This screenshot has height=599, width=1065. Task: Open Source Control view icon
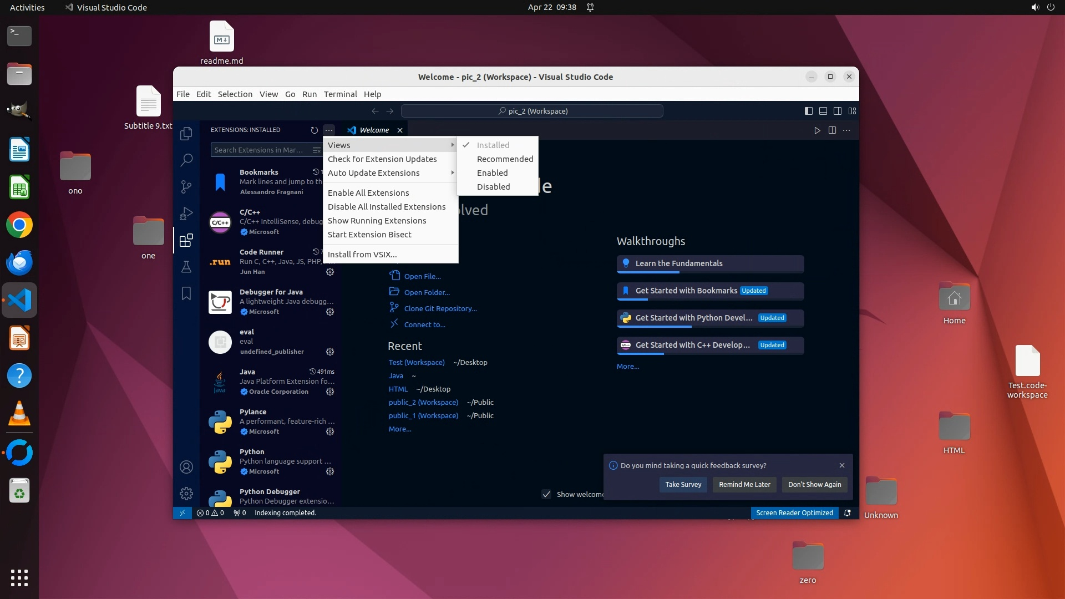[x=186, y=187]
